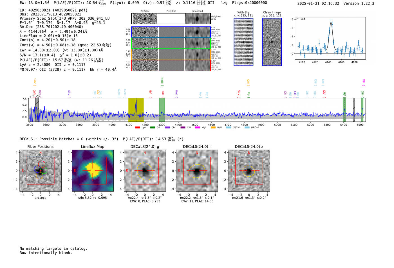Click the 's/b: 5.32 +/- 0.095' caption
The height and width of the screenshot is (268, 394).
[93, 198]
